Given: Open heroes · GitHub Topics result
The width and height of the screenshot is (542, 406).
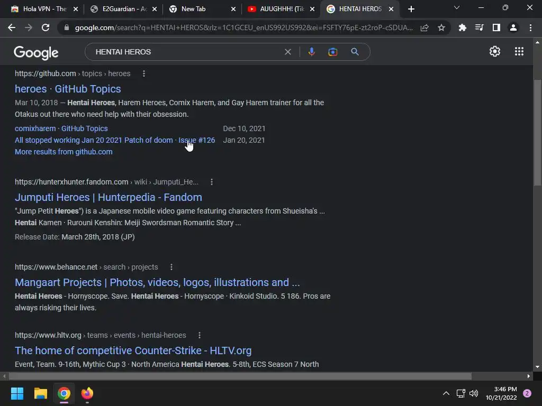Looking at the screenshot, I should [68, 89].
